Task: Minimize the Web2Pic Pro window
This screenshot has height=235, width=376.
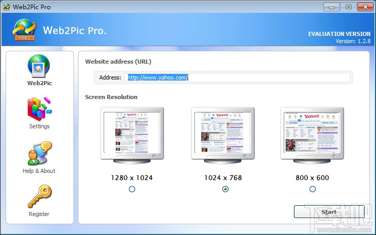Action: click(x=331, y=7)
